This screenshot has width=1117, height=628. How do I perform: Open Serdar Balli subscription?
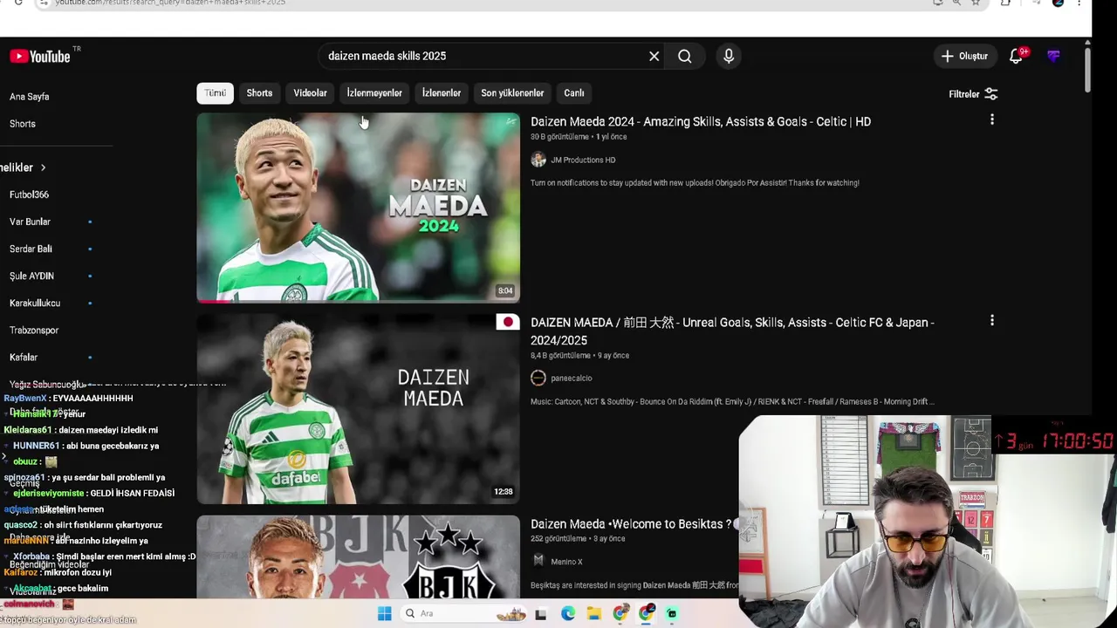pos(31,249)
